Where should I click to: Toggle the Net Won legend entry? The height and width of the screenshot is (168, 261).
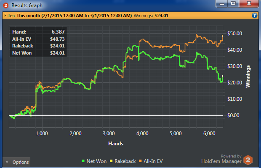94,161
